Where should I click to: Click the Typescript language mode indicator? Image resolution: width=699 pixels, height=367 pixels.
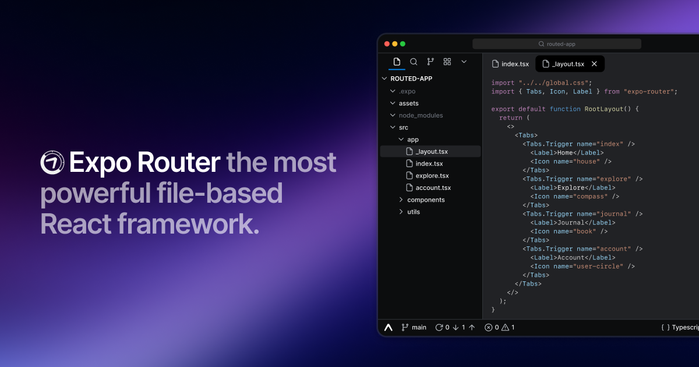click(680, 327)
